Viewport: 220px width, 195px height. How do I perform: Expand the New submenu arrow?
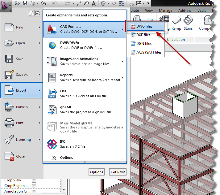(x=39, y=27)
